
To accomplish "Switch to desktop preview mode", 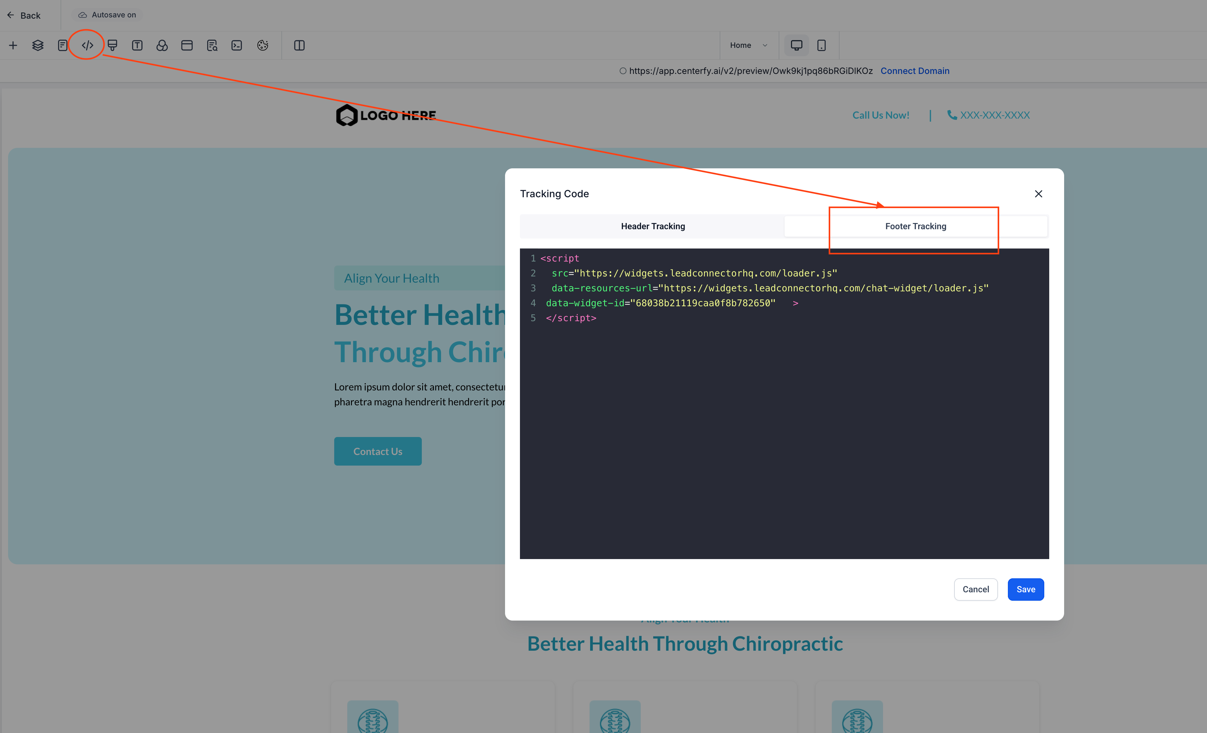I will tap(796, 46).
